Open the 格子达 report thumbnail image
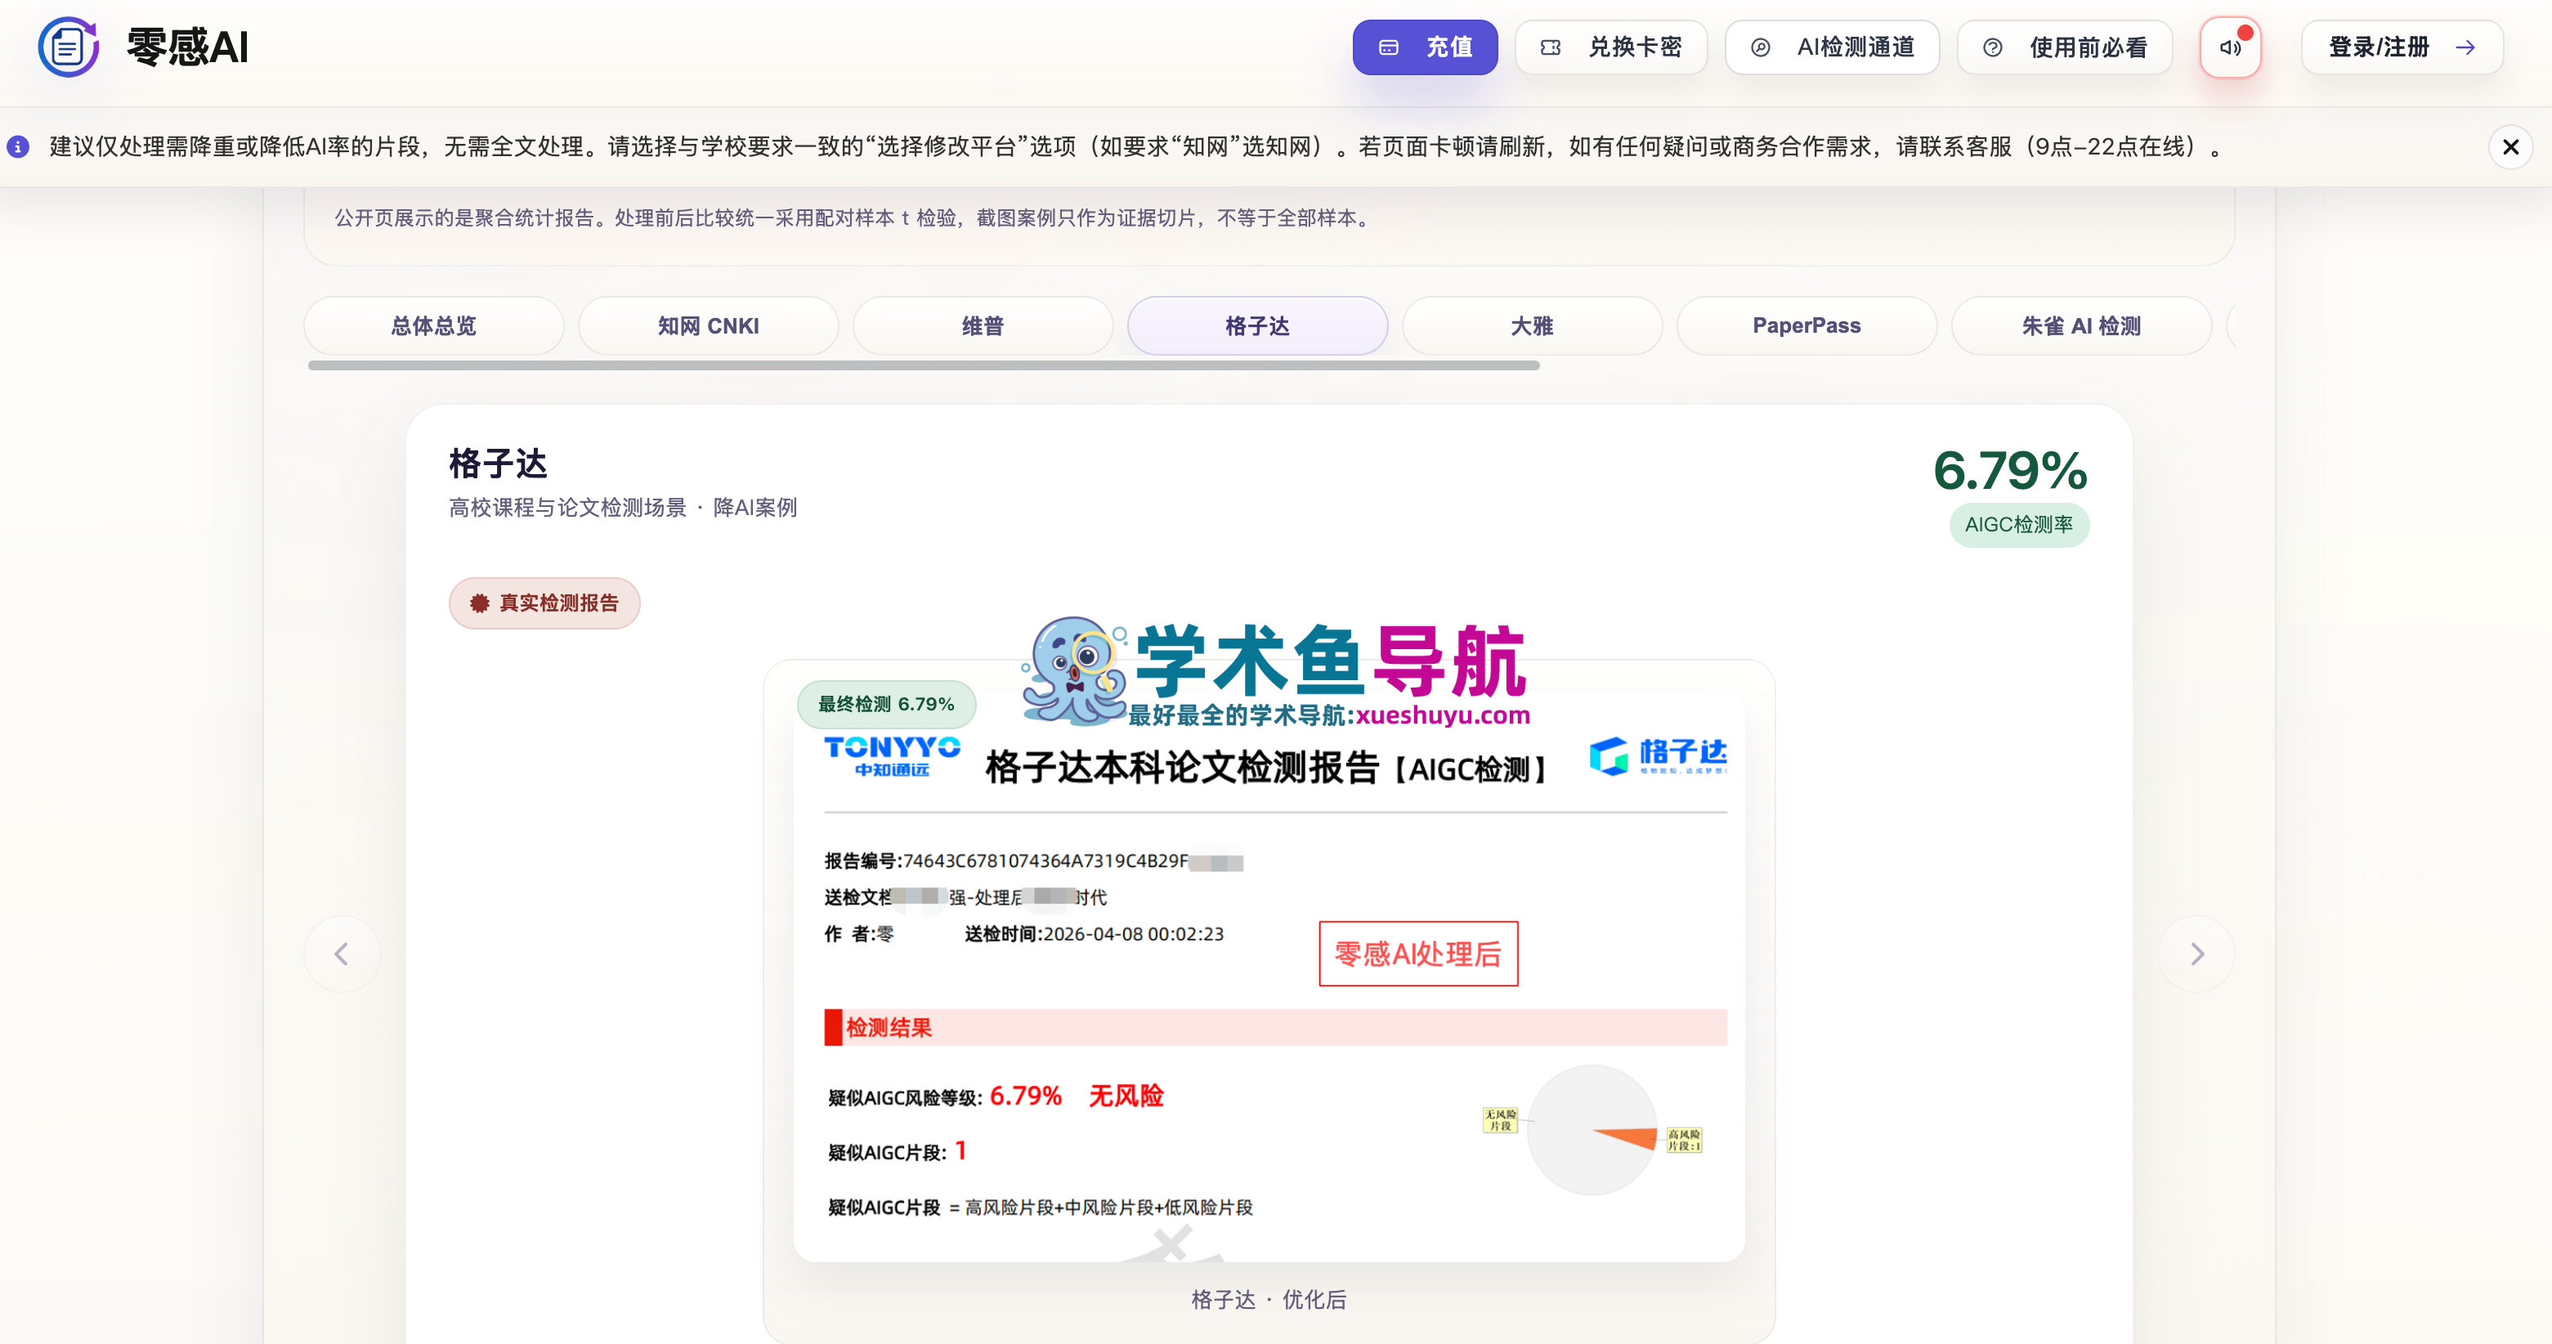The height and width of the screenshot is (1344, 2552). (x=1268, y=976)
